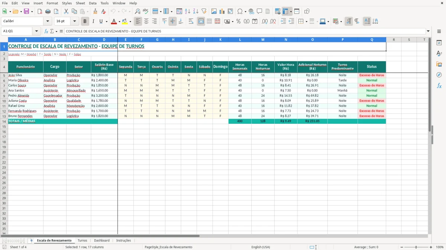Switch to the Dashboard sheet tab

click(101, 240)
